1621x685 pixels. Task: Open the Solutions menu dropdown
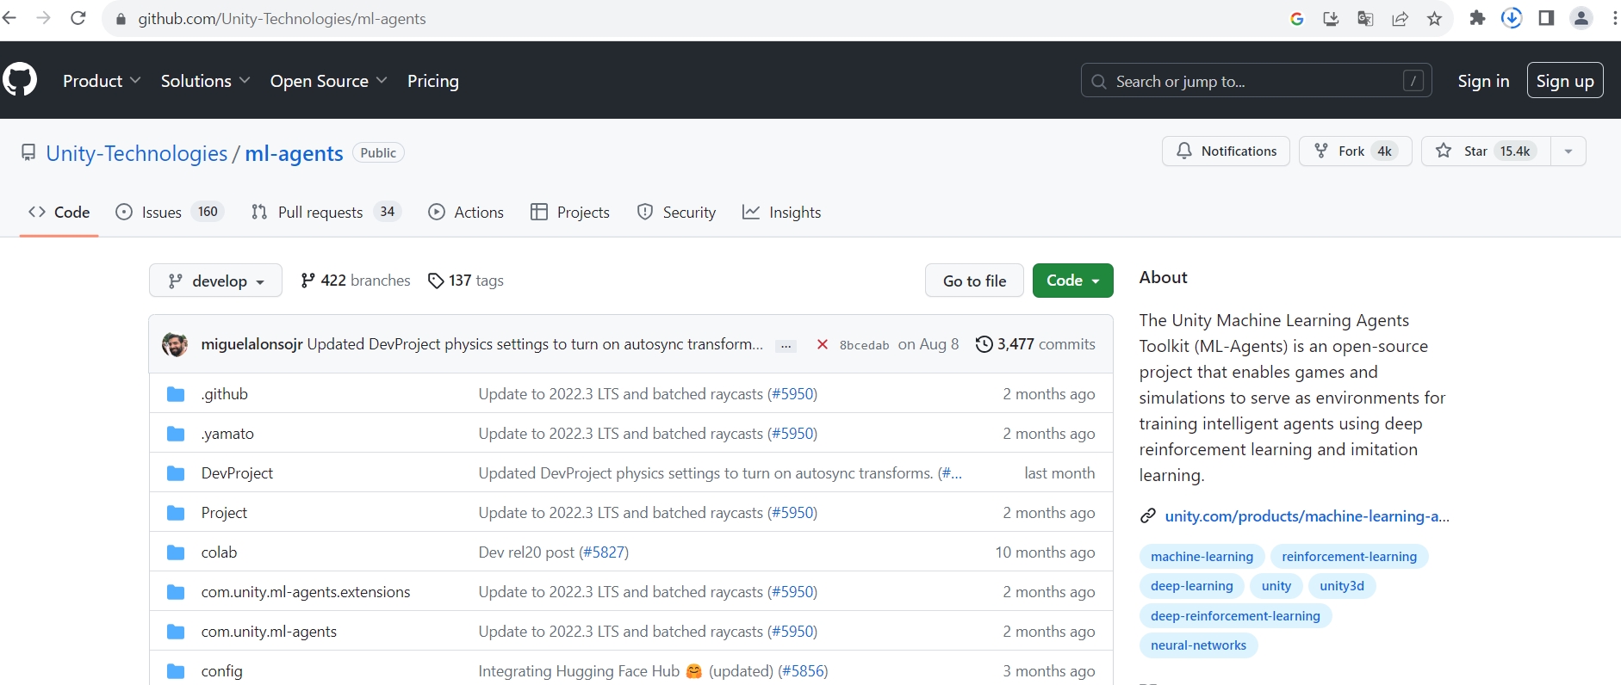(206, 81)
